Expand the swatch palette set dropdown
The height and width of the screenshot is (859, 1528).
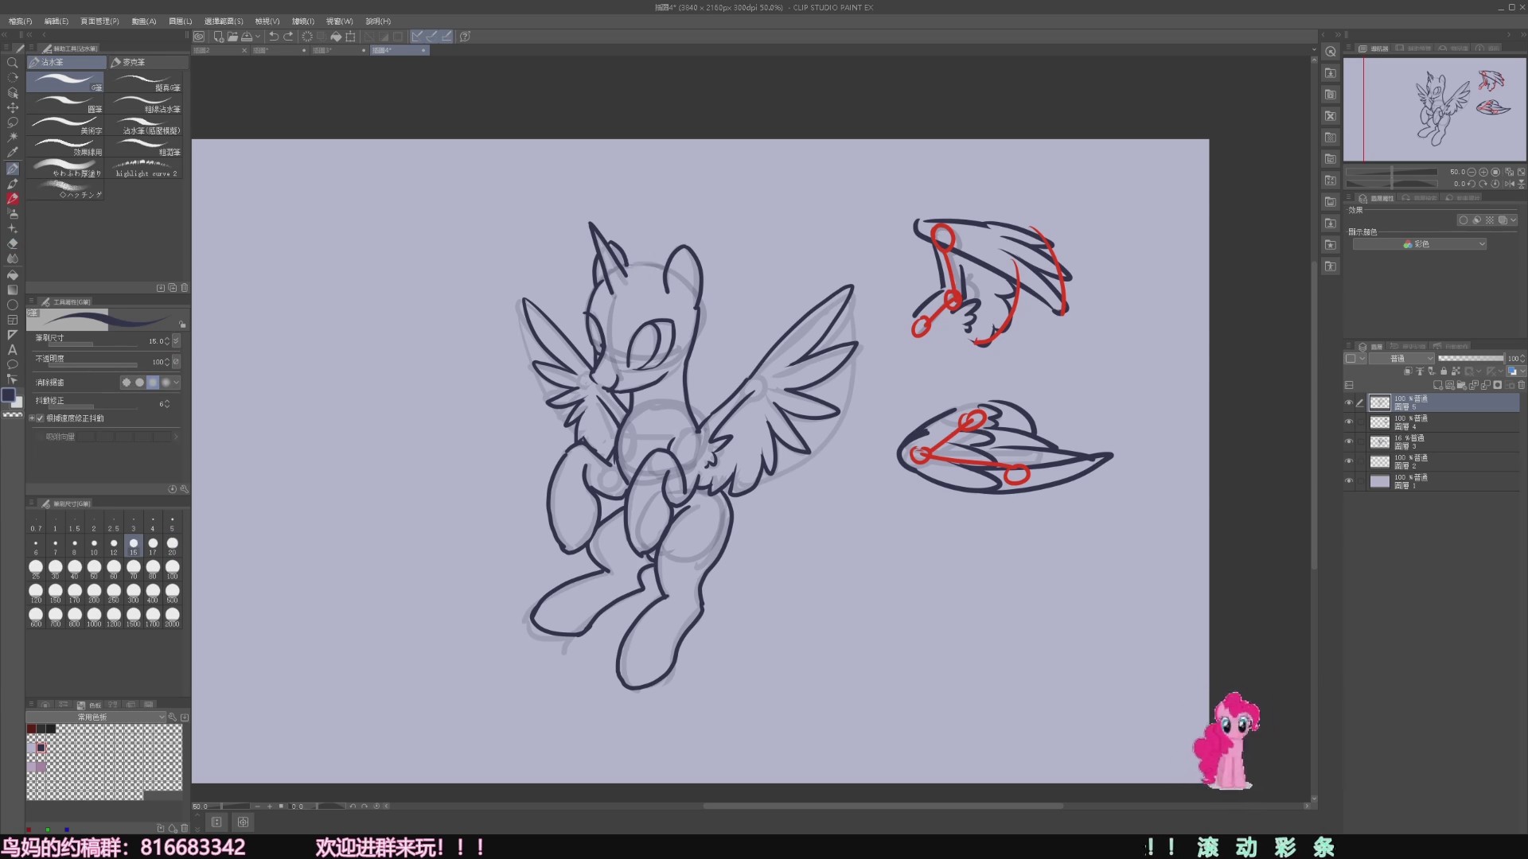click(95, 717)
